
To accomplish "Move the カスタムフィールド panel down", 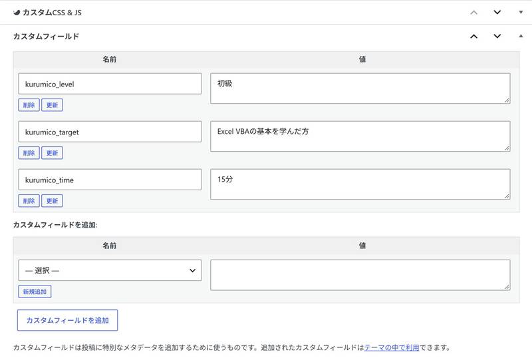I will tap(497, 37).
